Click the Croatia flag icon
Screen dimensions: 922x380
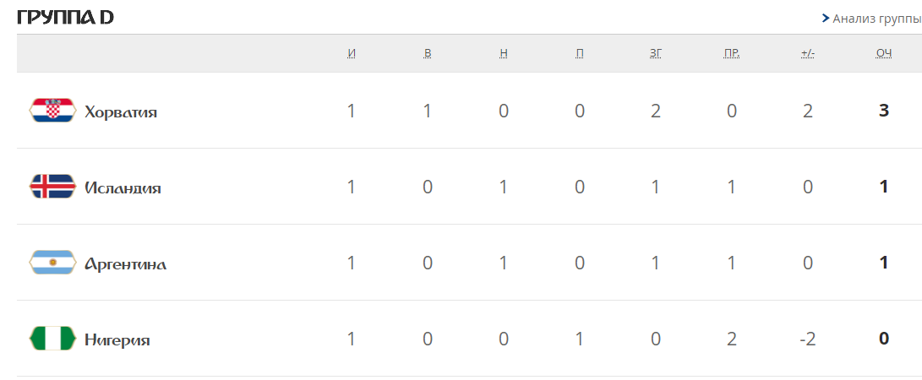[x=53, y=111]
